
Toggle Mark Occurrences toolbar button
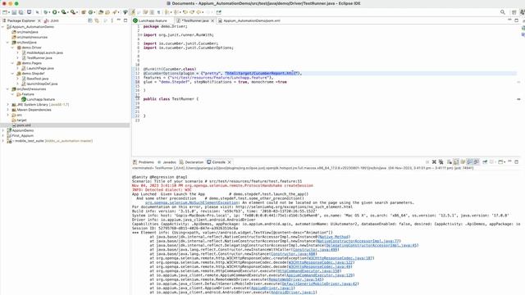(x=133, y=12)
